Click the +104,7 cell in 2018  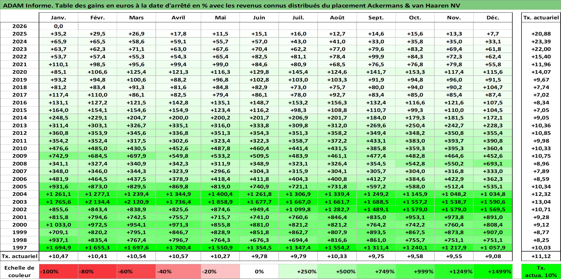coord(493,87)
